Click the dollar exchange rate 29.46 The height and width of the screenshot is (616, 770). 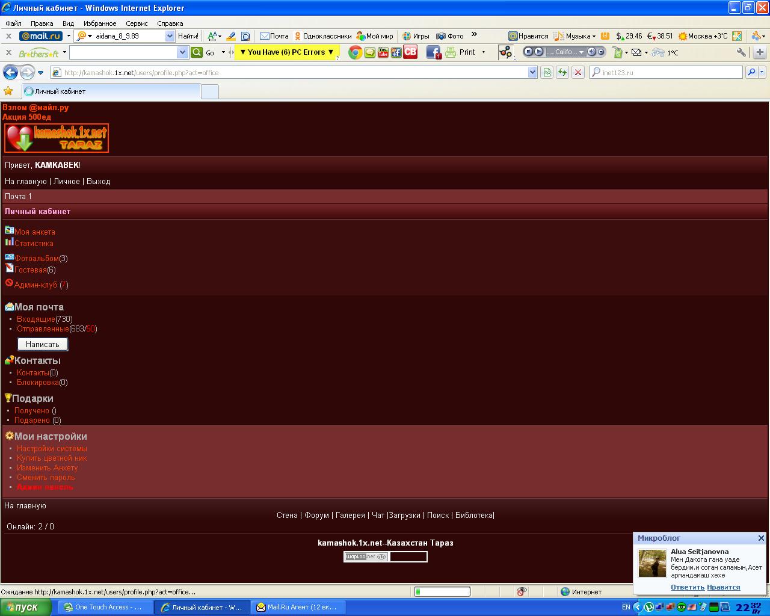tap(629, 36)
